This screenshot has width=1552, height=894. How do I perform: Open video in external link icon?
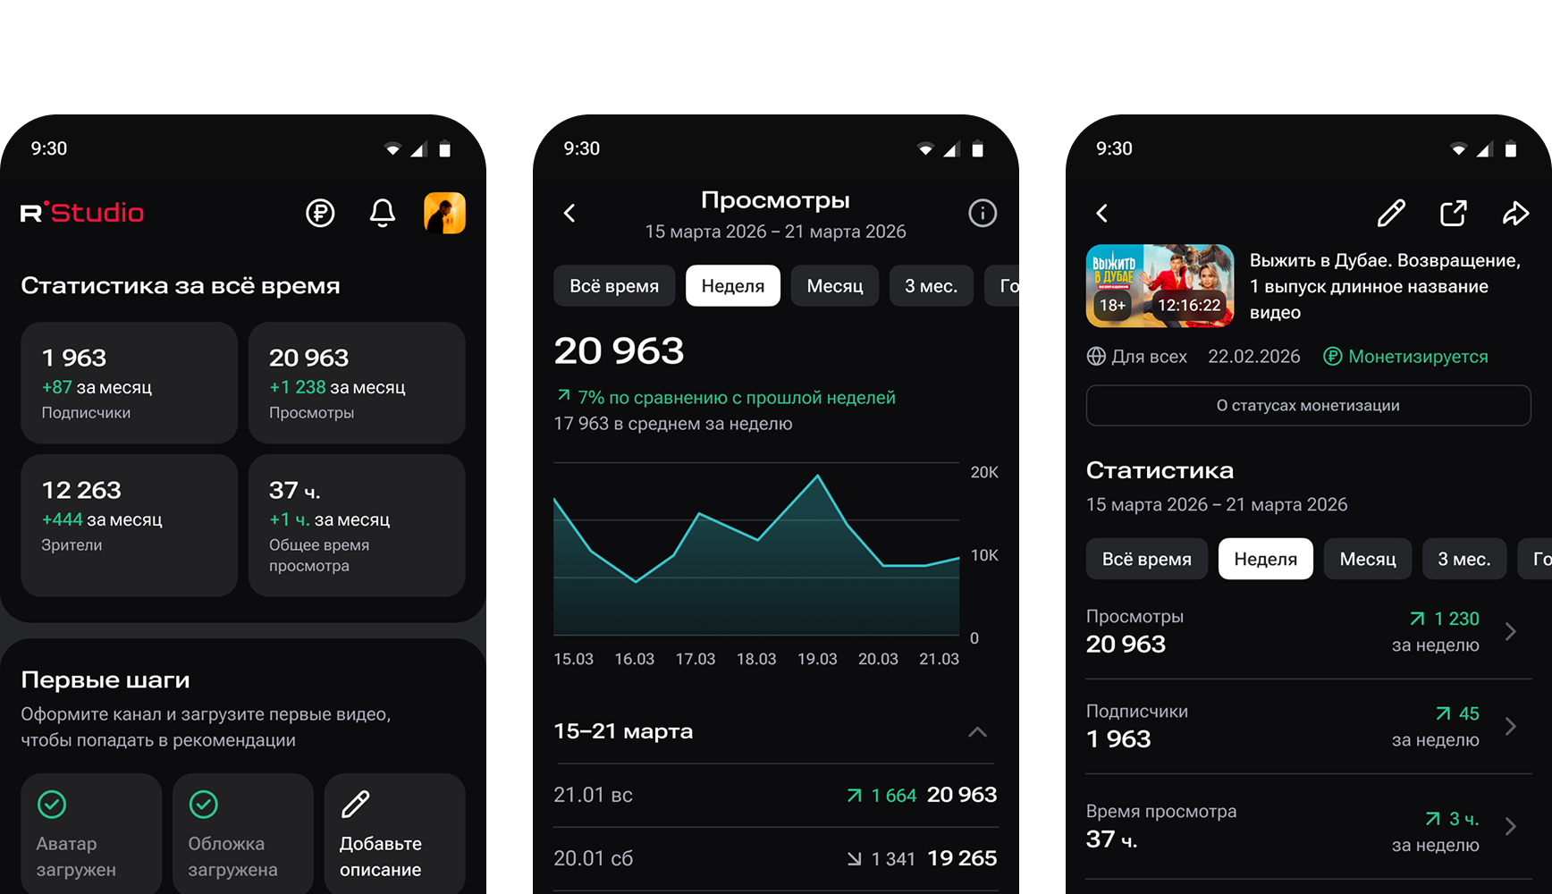coord(1454,213)
